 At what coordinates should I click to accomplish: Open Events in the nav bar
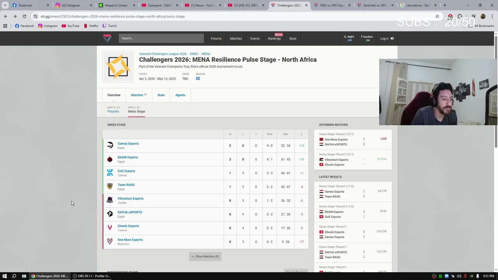255,38
